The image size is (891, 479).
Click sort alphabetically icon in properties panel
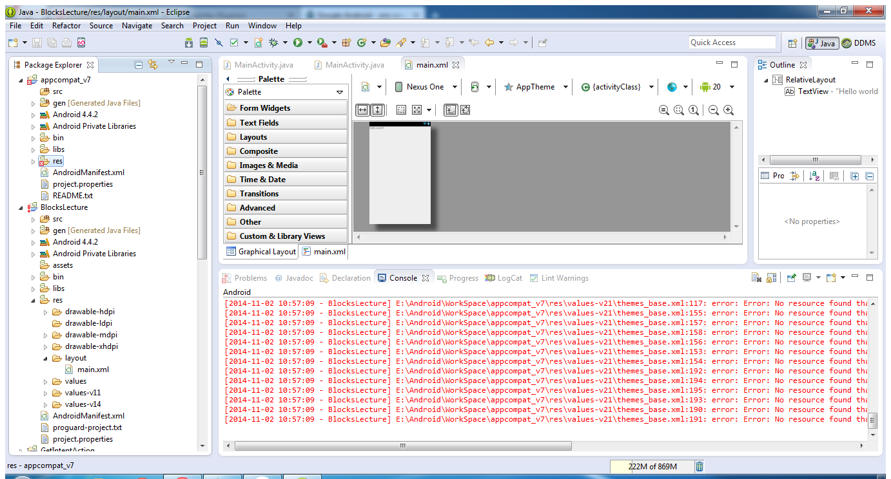tap(814, 176)
